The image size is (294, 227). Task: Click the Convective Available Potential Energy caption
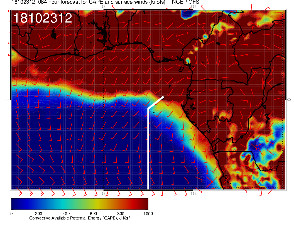[x=80, y=218]
